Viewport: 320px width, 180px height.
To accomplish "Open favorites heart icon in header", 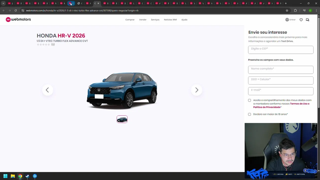I will (x=301, y=20).
